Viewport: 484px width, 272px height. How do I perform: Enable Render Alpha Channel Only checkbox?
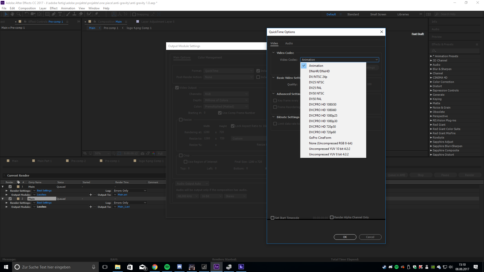pyautogui.click(x=331, y=217)
